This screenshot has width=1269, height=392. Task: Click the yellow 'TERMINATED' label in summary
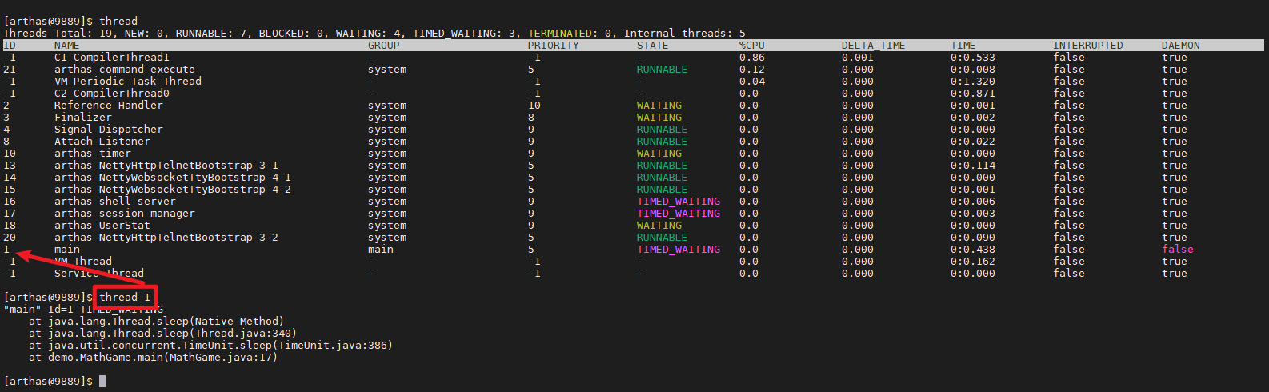560,34
